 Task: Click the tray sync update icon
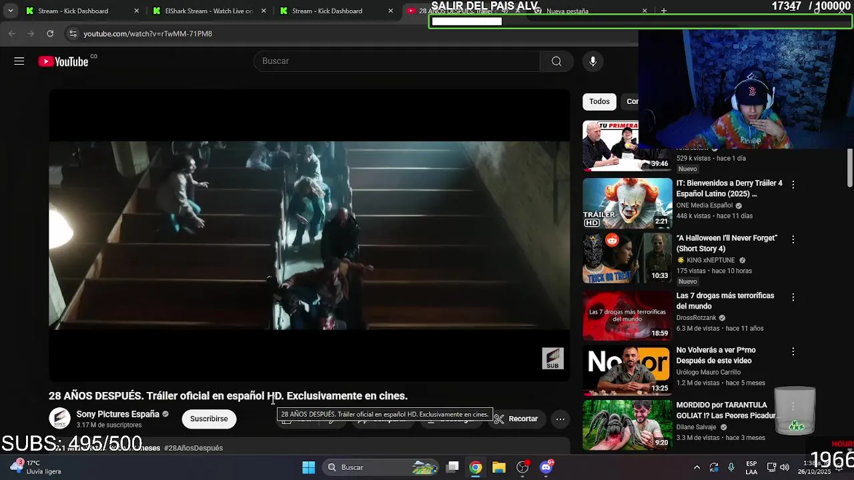[x=714, y=467]
